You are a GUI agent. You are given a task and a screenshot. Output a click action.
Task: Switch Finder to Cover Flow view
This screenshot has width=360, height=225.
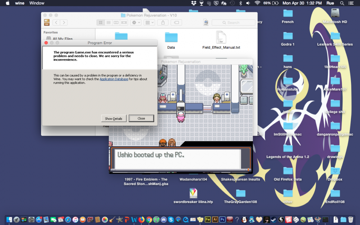[x=124, y=22]
